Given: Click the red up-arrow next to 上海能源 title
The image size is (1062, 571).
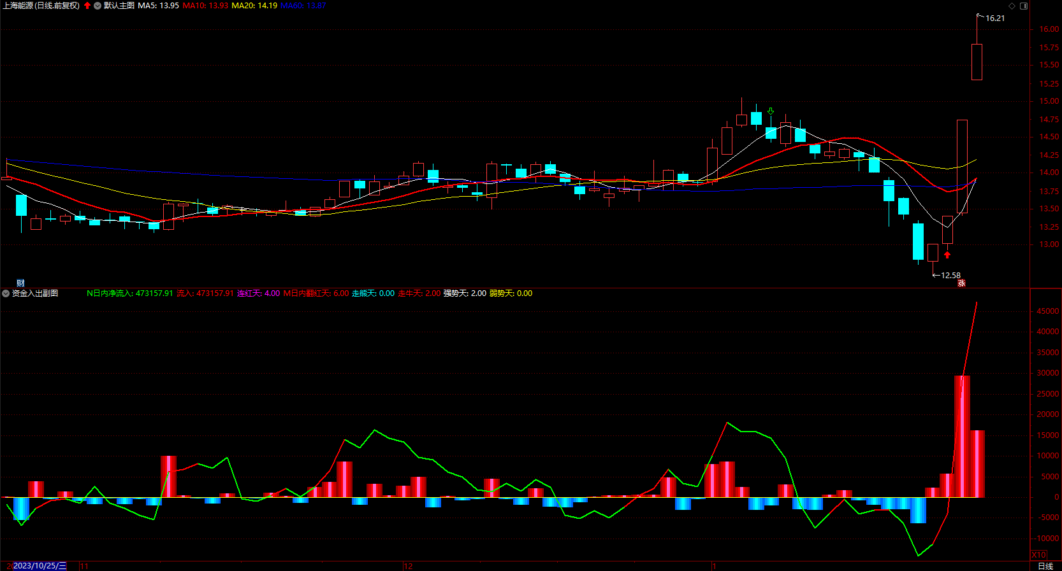Looking at the screenshot, I should [x=87, y=6].
